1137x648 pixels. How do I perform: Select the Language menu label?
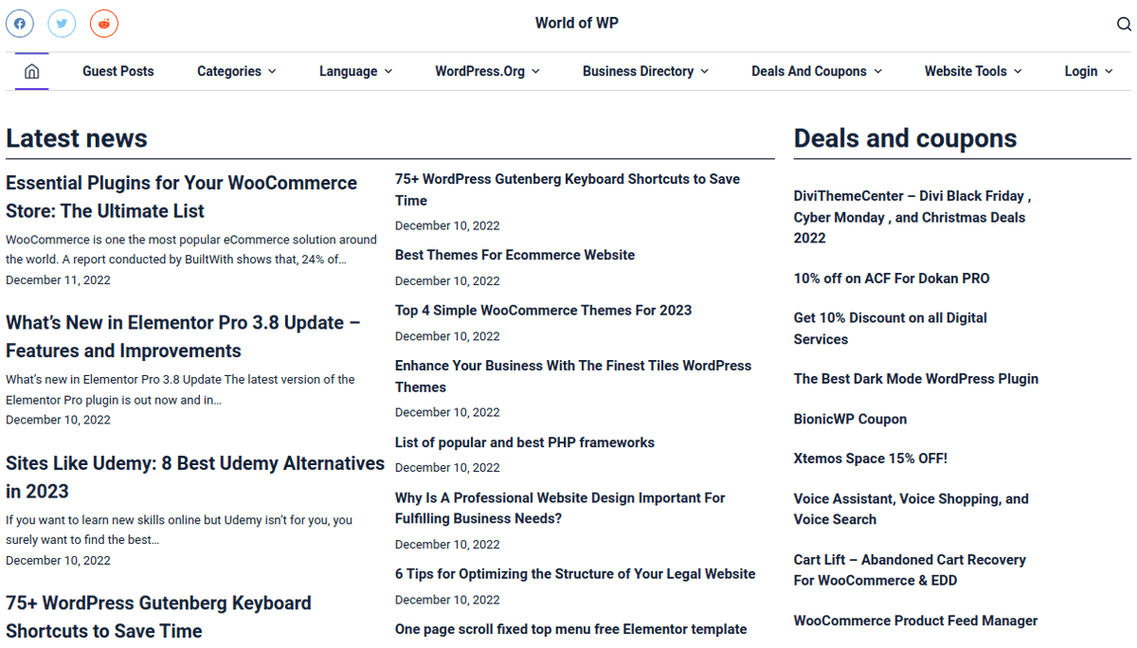tap(349, 71)
